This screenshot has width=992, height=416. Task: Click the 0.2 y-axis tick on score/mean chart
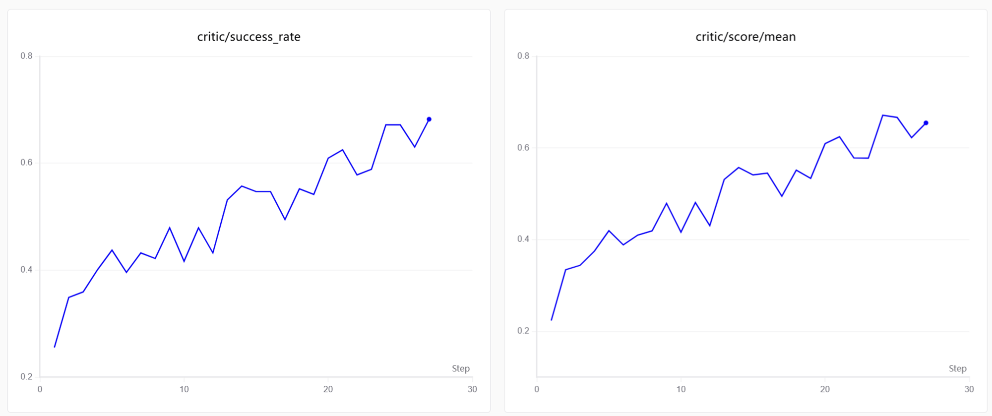(x=523, y=331)
